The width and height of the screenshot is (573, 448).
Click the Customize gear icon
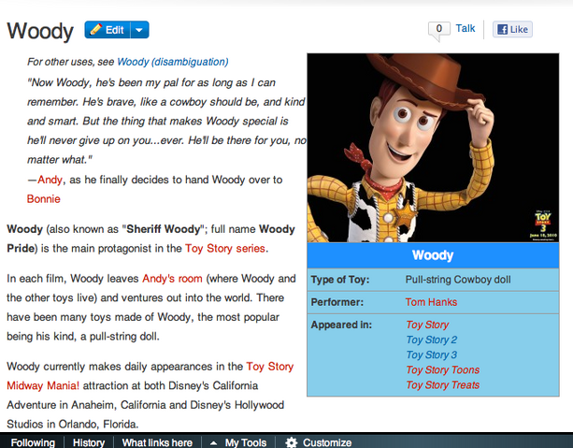292,442
